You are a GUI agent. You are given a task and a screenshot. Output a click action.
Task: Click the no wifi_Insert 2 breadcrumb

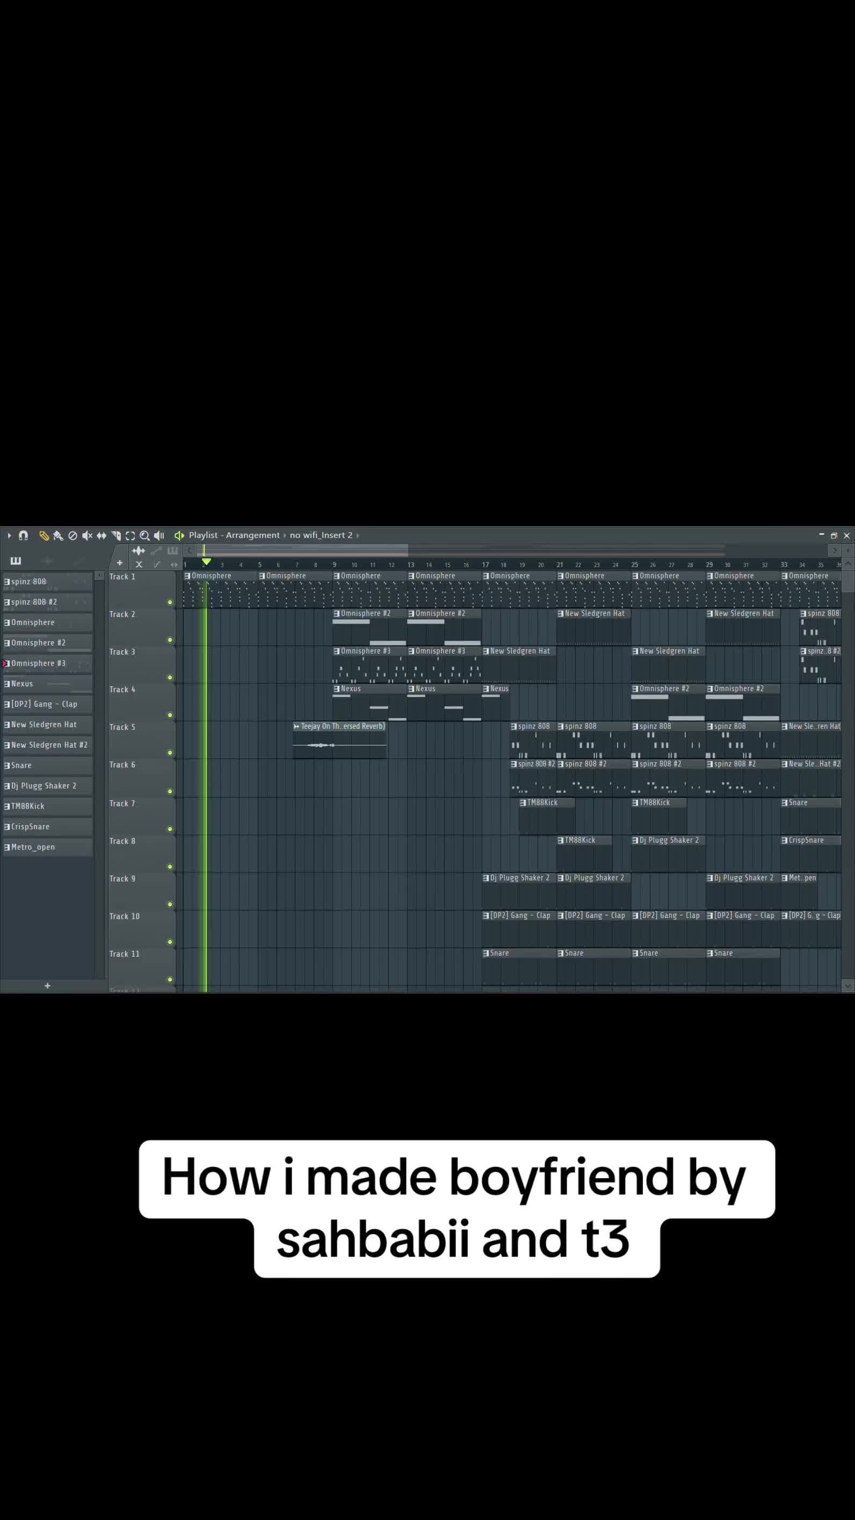[321, 535]
